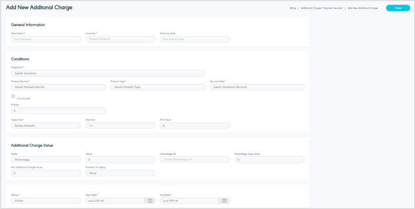Click the Save button

(x=397, y=8)
